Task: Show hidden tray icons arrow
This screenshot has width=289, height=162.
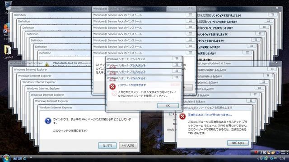Action: 258,158
